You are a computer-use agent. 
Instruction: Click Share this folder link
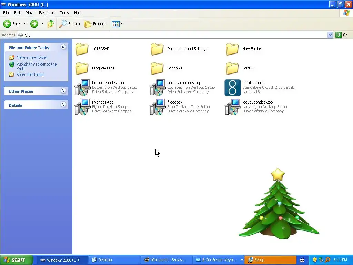[30, 75]
